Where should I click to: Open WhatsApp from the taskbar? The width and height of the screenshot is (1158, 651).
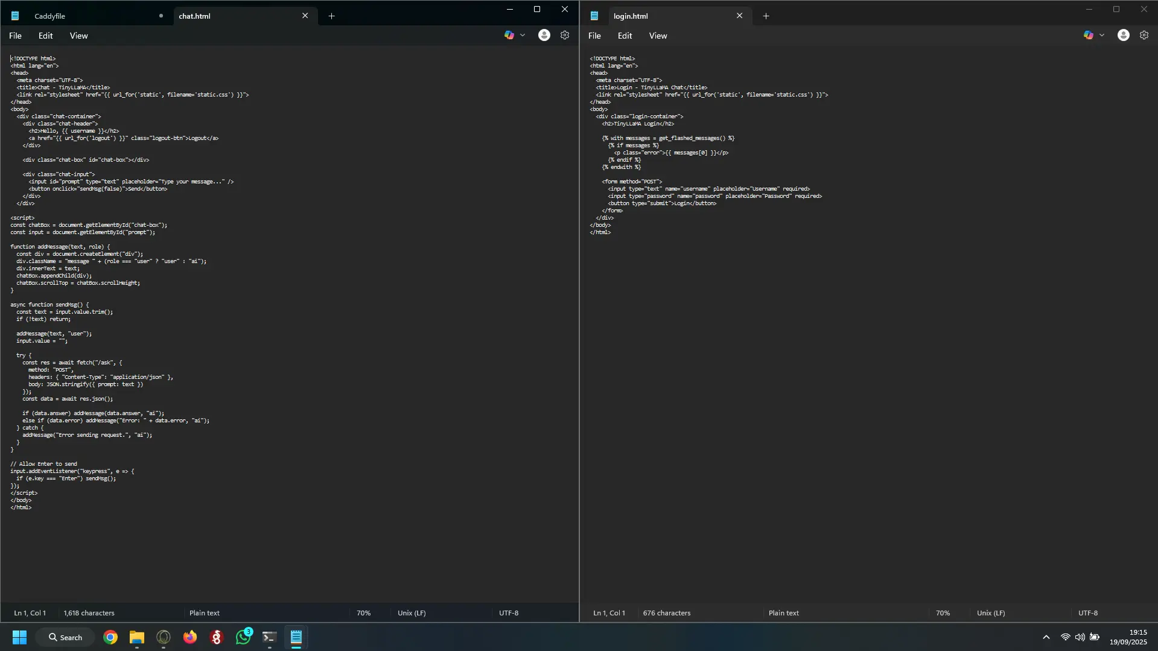coord(243,637)
